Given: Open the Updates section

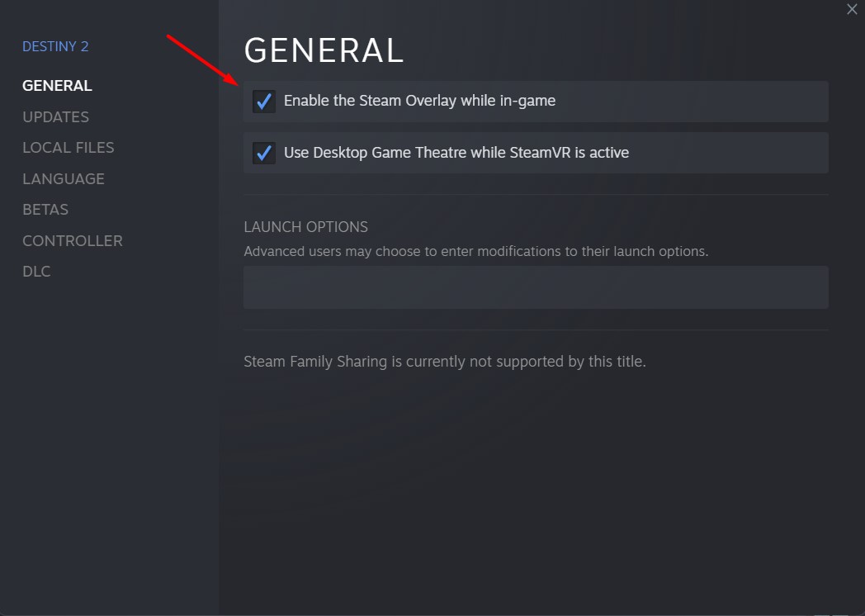Looking at the screenshot, I should coord(55,117).
